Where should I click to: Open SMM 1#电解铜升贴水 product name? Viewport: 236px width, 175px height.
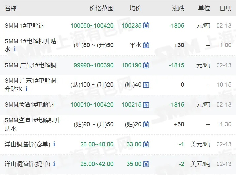pyautogui.click(x=30, y=45)
